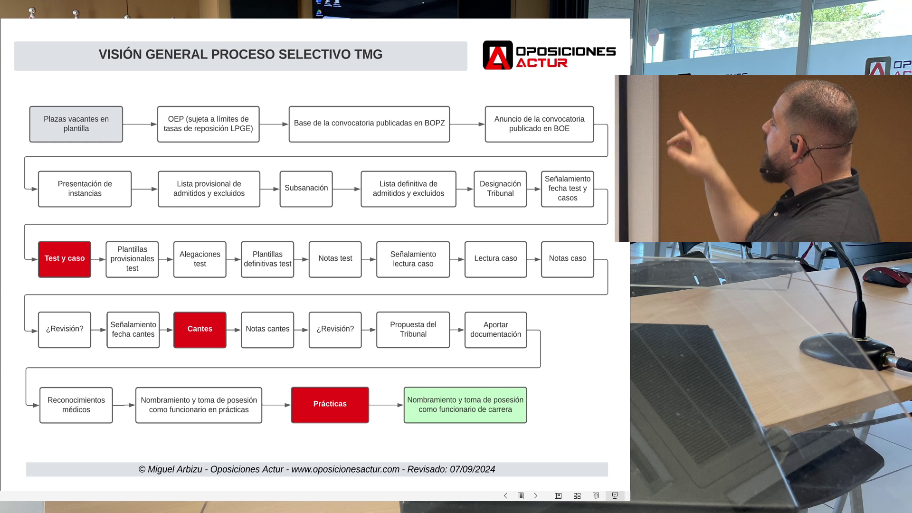Viewport: 912px width, 513px height.
Task: Click the 'Presentación de instancias' box
Action: [85, 189]
